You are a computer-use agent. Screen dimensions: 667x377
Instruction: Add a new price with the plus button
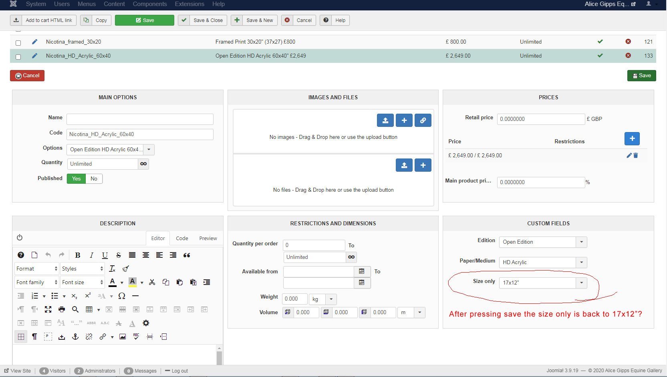click(632, 138)
